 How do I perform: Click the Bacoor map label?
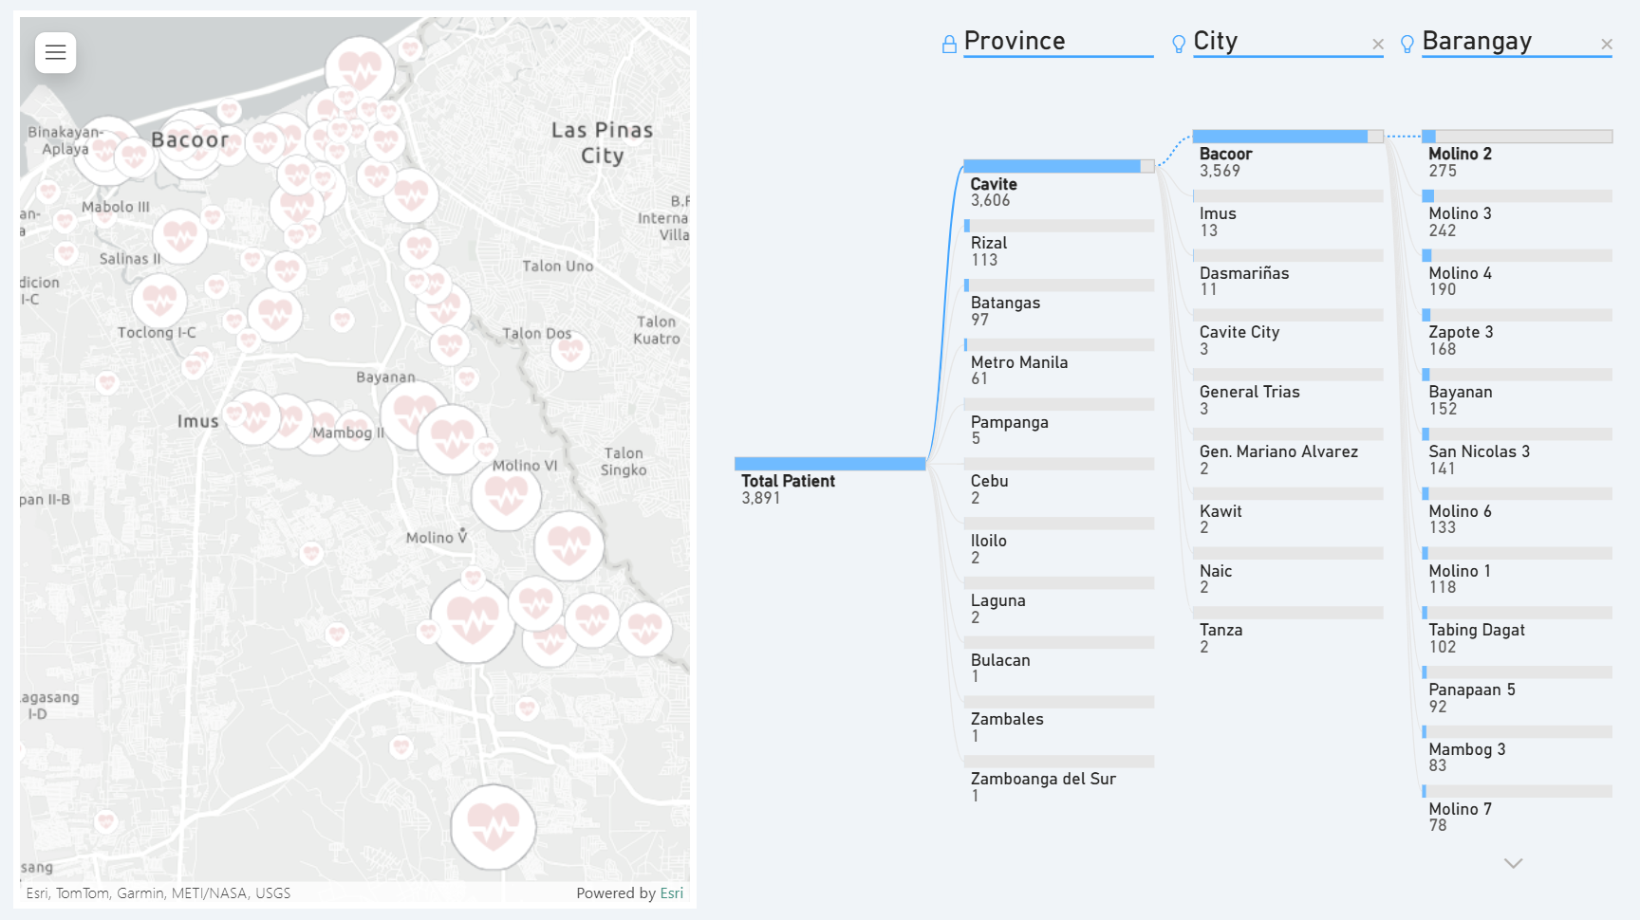point(190,139)
